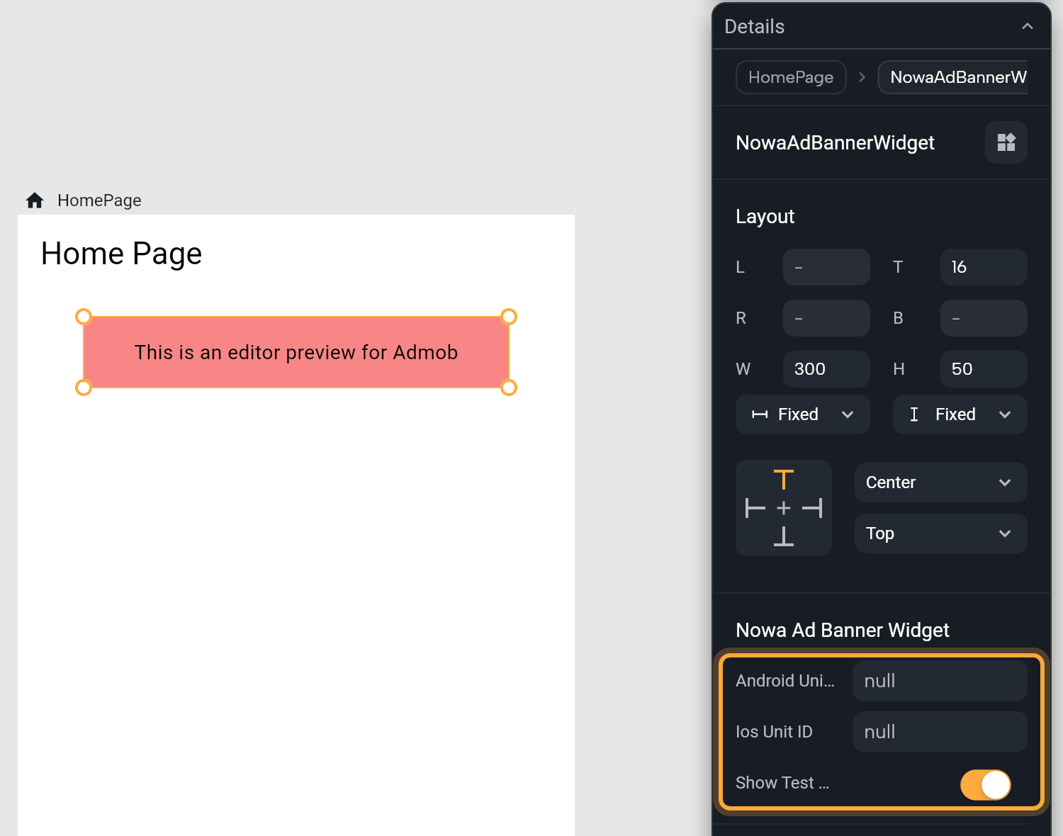Open the height Fixed sizing dropdown
Screen dimensions: 1063x836
coord(960,414)
